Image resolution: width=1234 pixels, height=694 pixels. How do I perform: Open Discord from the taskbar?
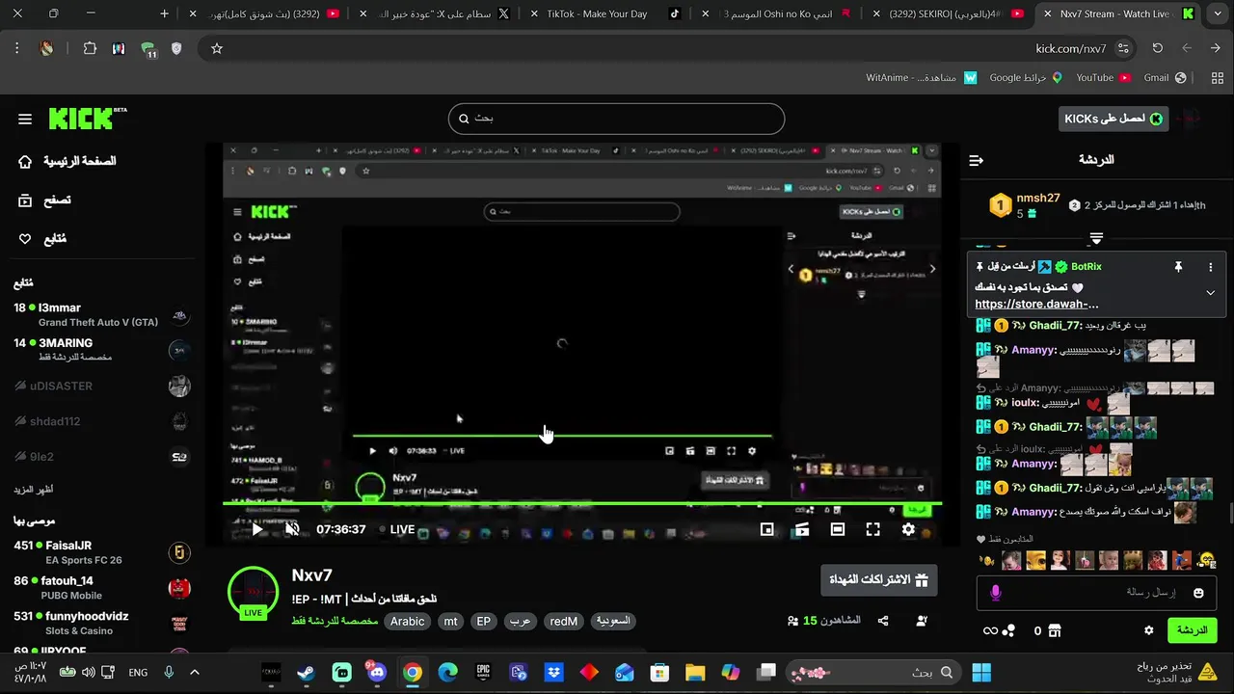(377, 673)
